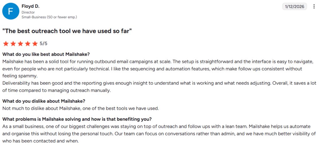321x146 pixels.
Task: Open the three-dot review options menu
Action: (314, 7)
